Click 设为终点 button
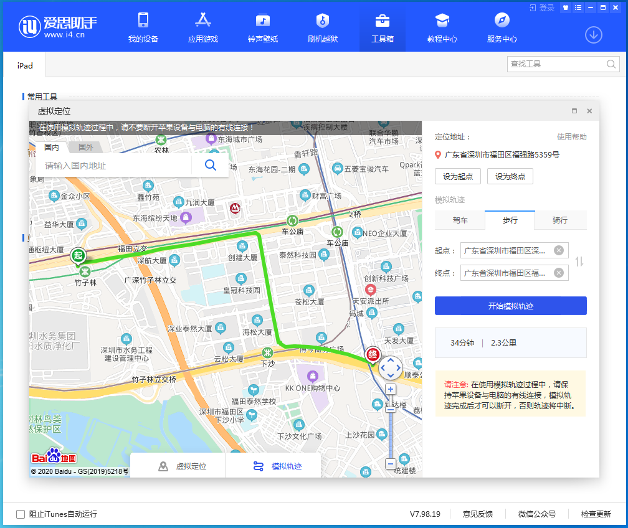Image resolution: width=628 pixels, height=528 pixels. coord(510,177)
